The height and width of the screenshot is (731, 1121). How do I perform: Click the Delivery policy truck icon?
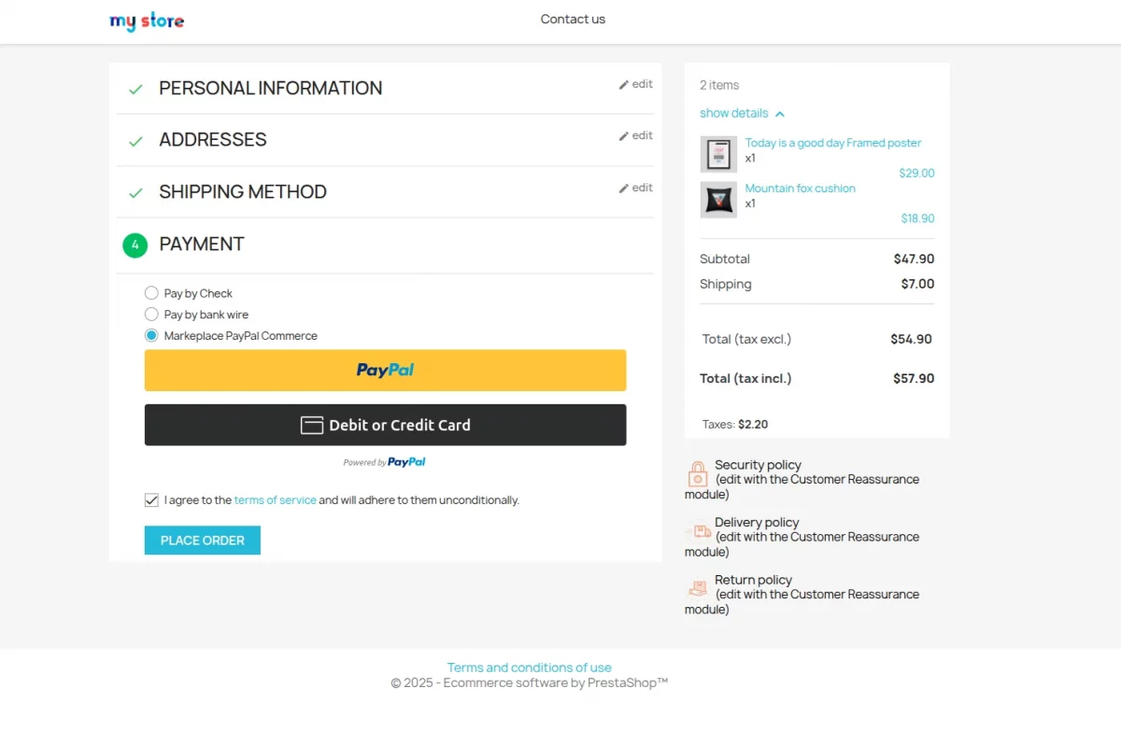[x=698, y=531]
